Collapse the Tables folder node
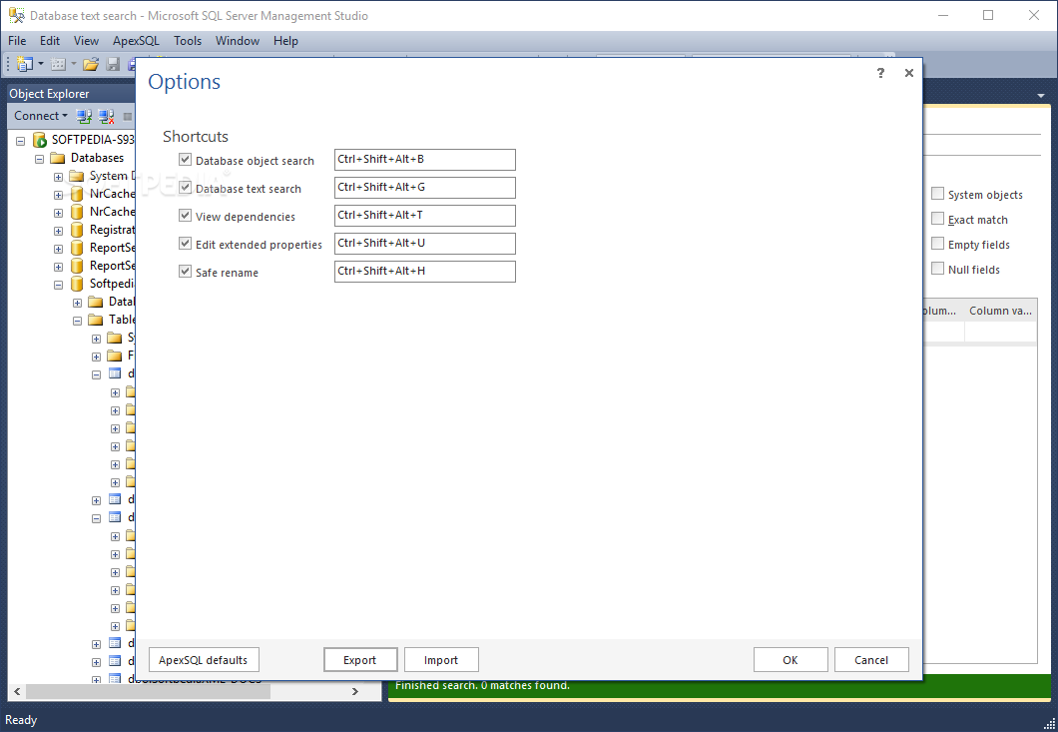 (x=77, y=321)
